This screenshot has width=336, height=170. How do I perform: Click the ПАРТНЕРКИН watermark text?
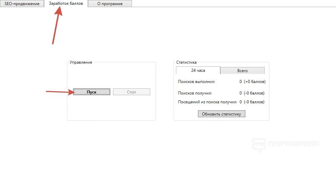click(293, 144)
